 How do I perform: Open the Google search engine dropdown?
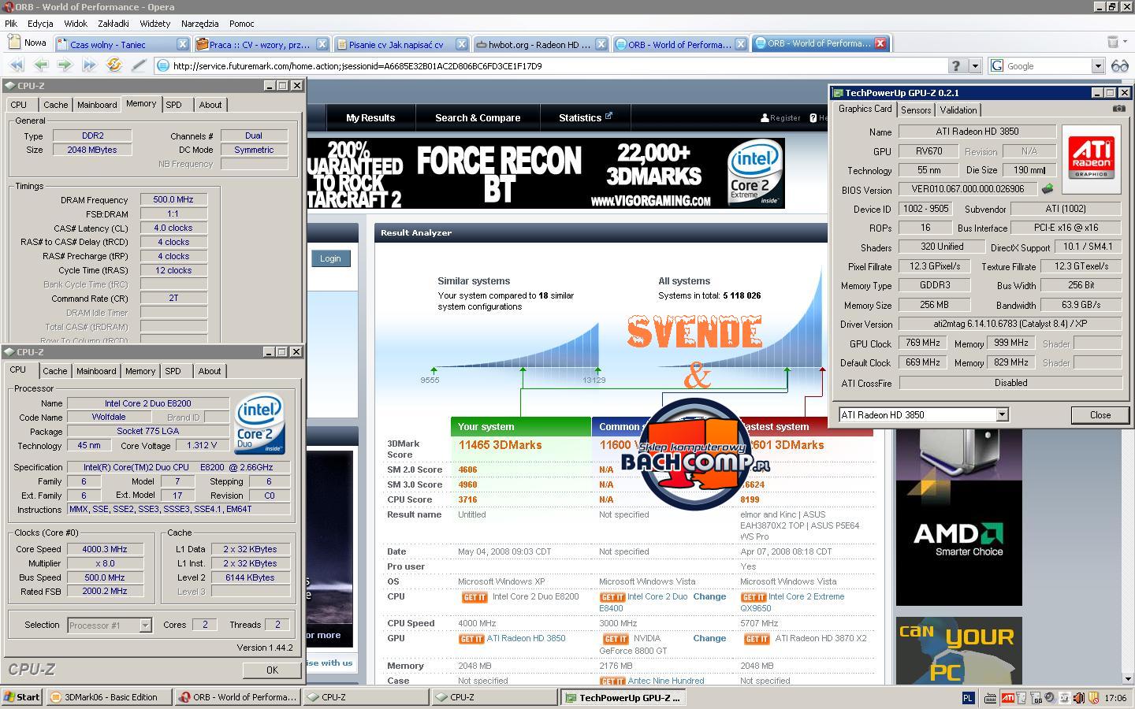click(1097, 66)
